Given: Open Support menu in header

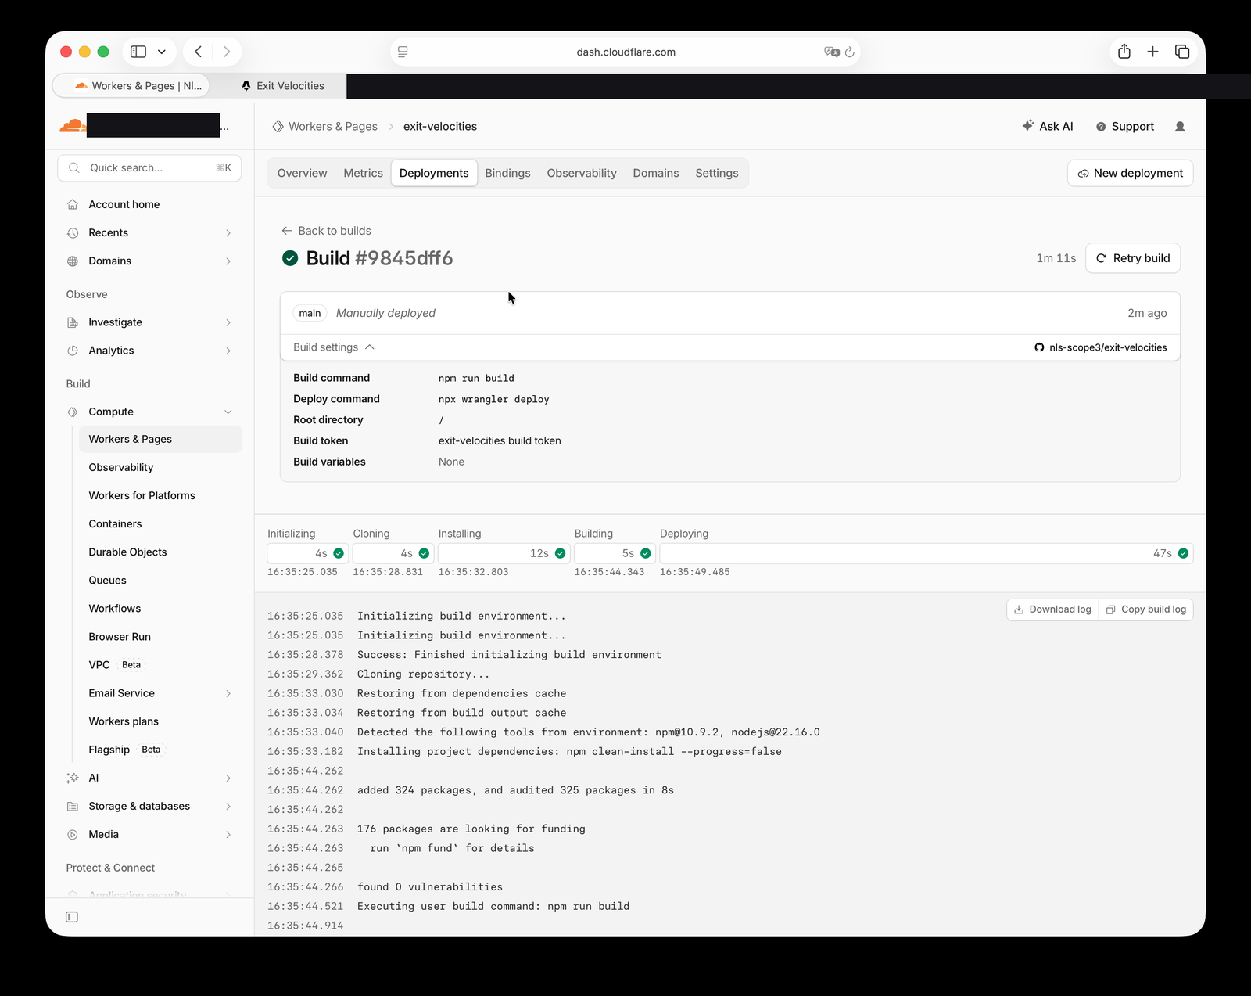Looking at the screenshot, I should point(1125,126).
